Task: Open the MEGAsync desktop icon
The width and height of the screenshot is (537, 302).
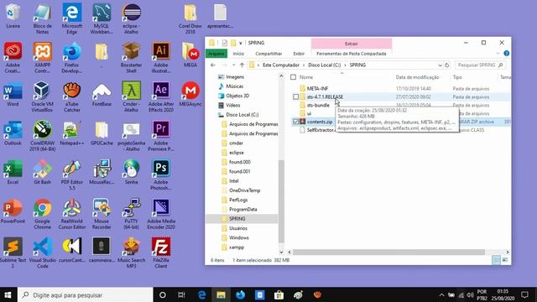Action: click(190, 94)
